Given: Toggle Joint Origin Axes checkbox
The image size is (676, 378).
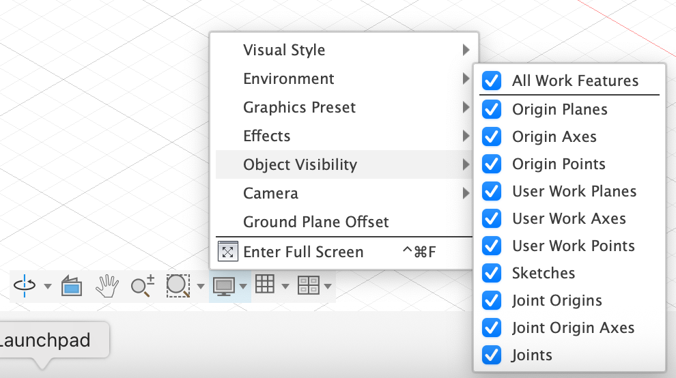Looking at the screenshot, I should point(492,328).
